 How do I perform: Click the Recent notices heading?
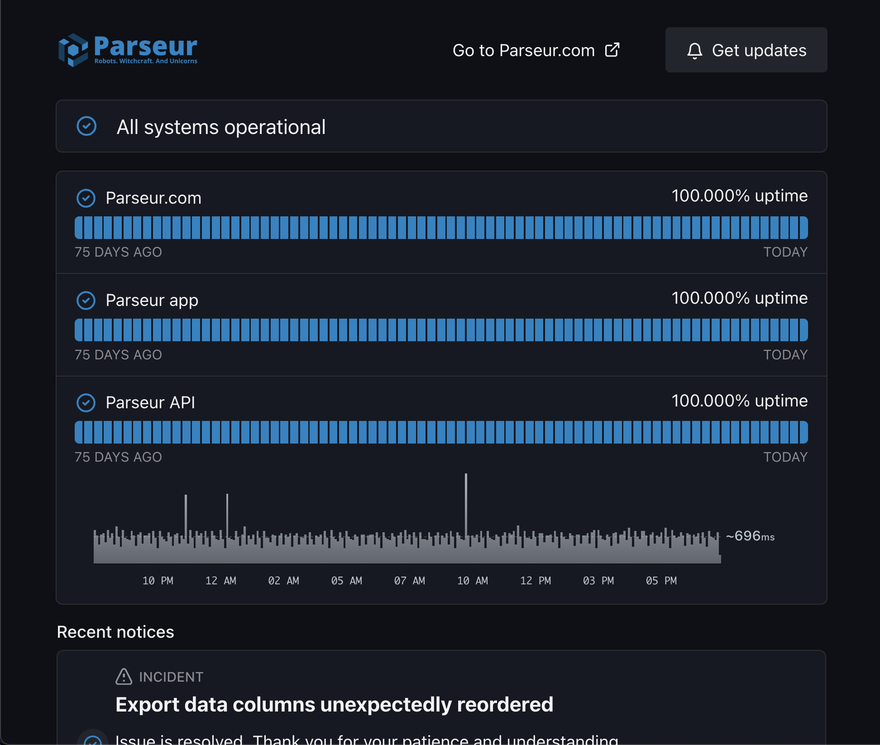(115, 632)
